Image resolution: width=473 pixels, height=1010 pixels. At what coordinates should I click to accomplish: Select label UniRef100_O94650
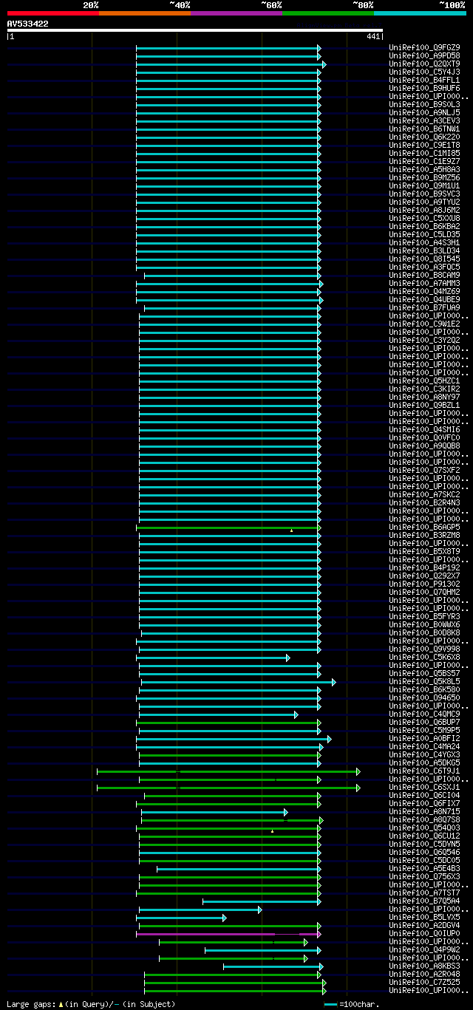point(424,697)
